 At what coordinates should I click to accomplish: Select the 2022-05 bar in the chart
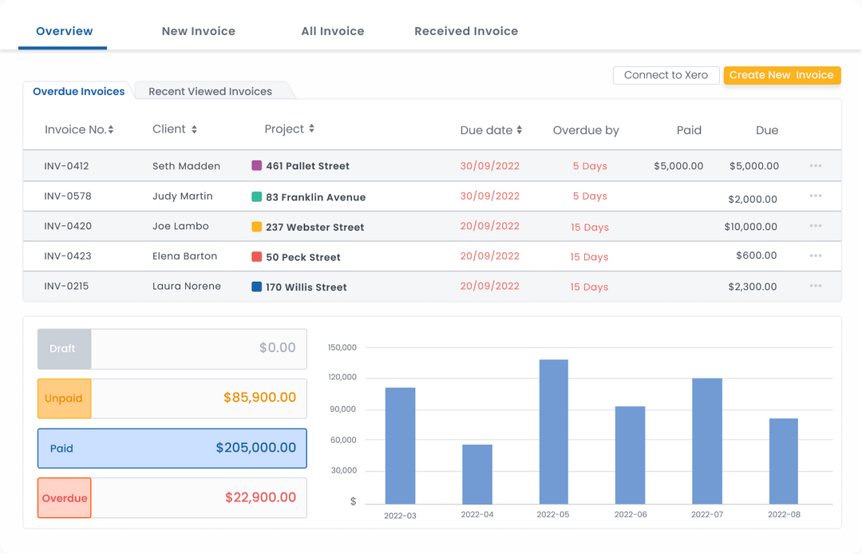point(553,431)
